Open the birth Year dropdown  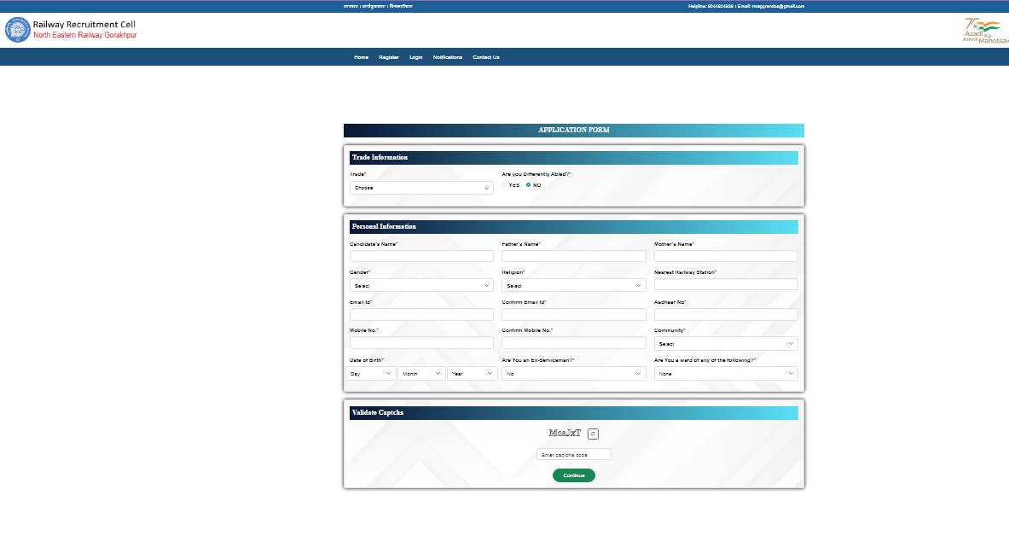click(472, 374)
